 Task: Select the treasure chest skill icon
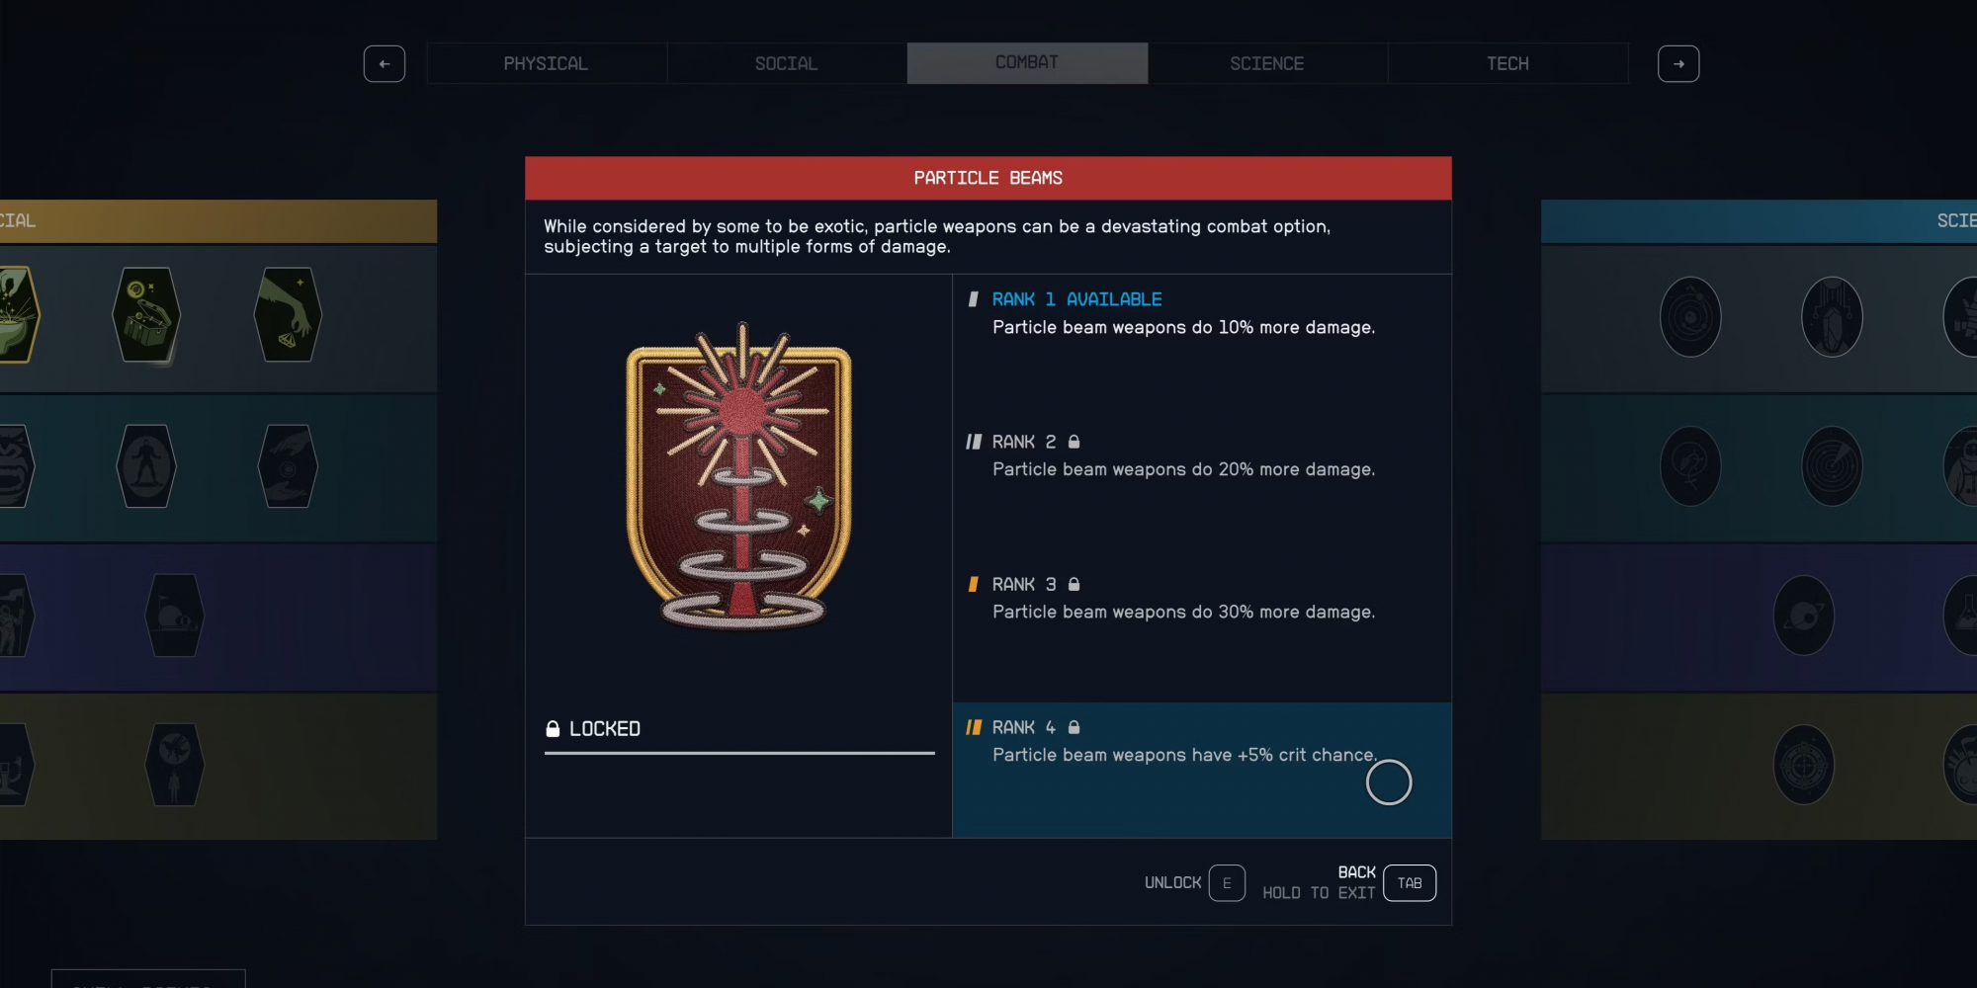(x=146, y=315)
